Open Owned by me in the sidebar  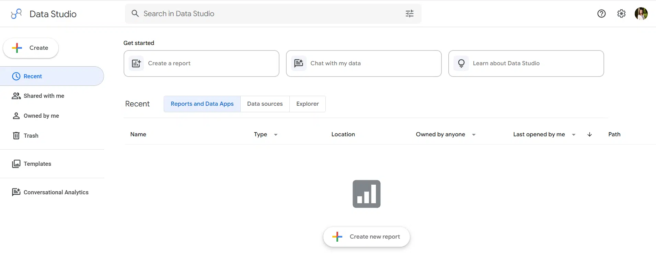coord(52,116)
